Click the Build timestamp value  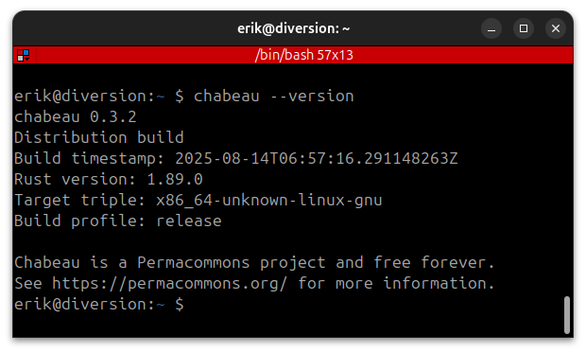point(317,159)
